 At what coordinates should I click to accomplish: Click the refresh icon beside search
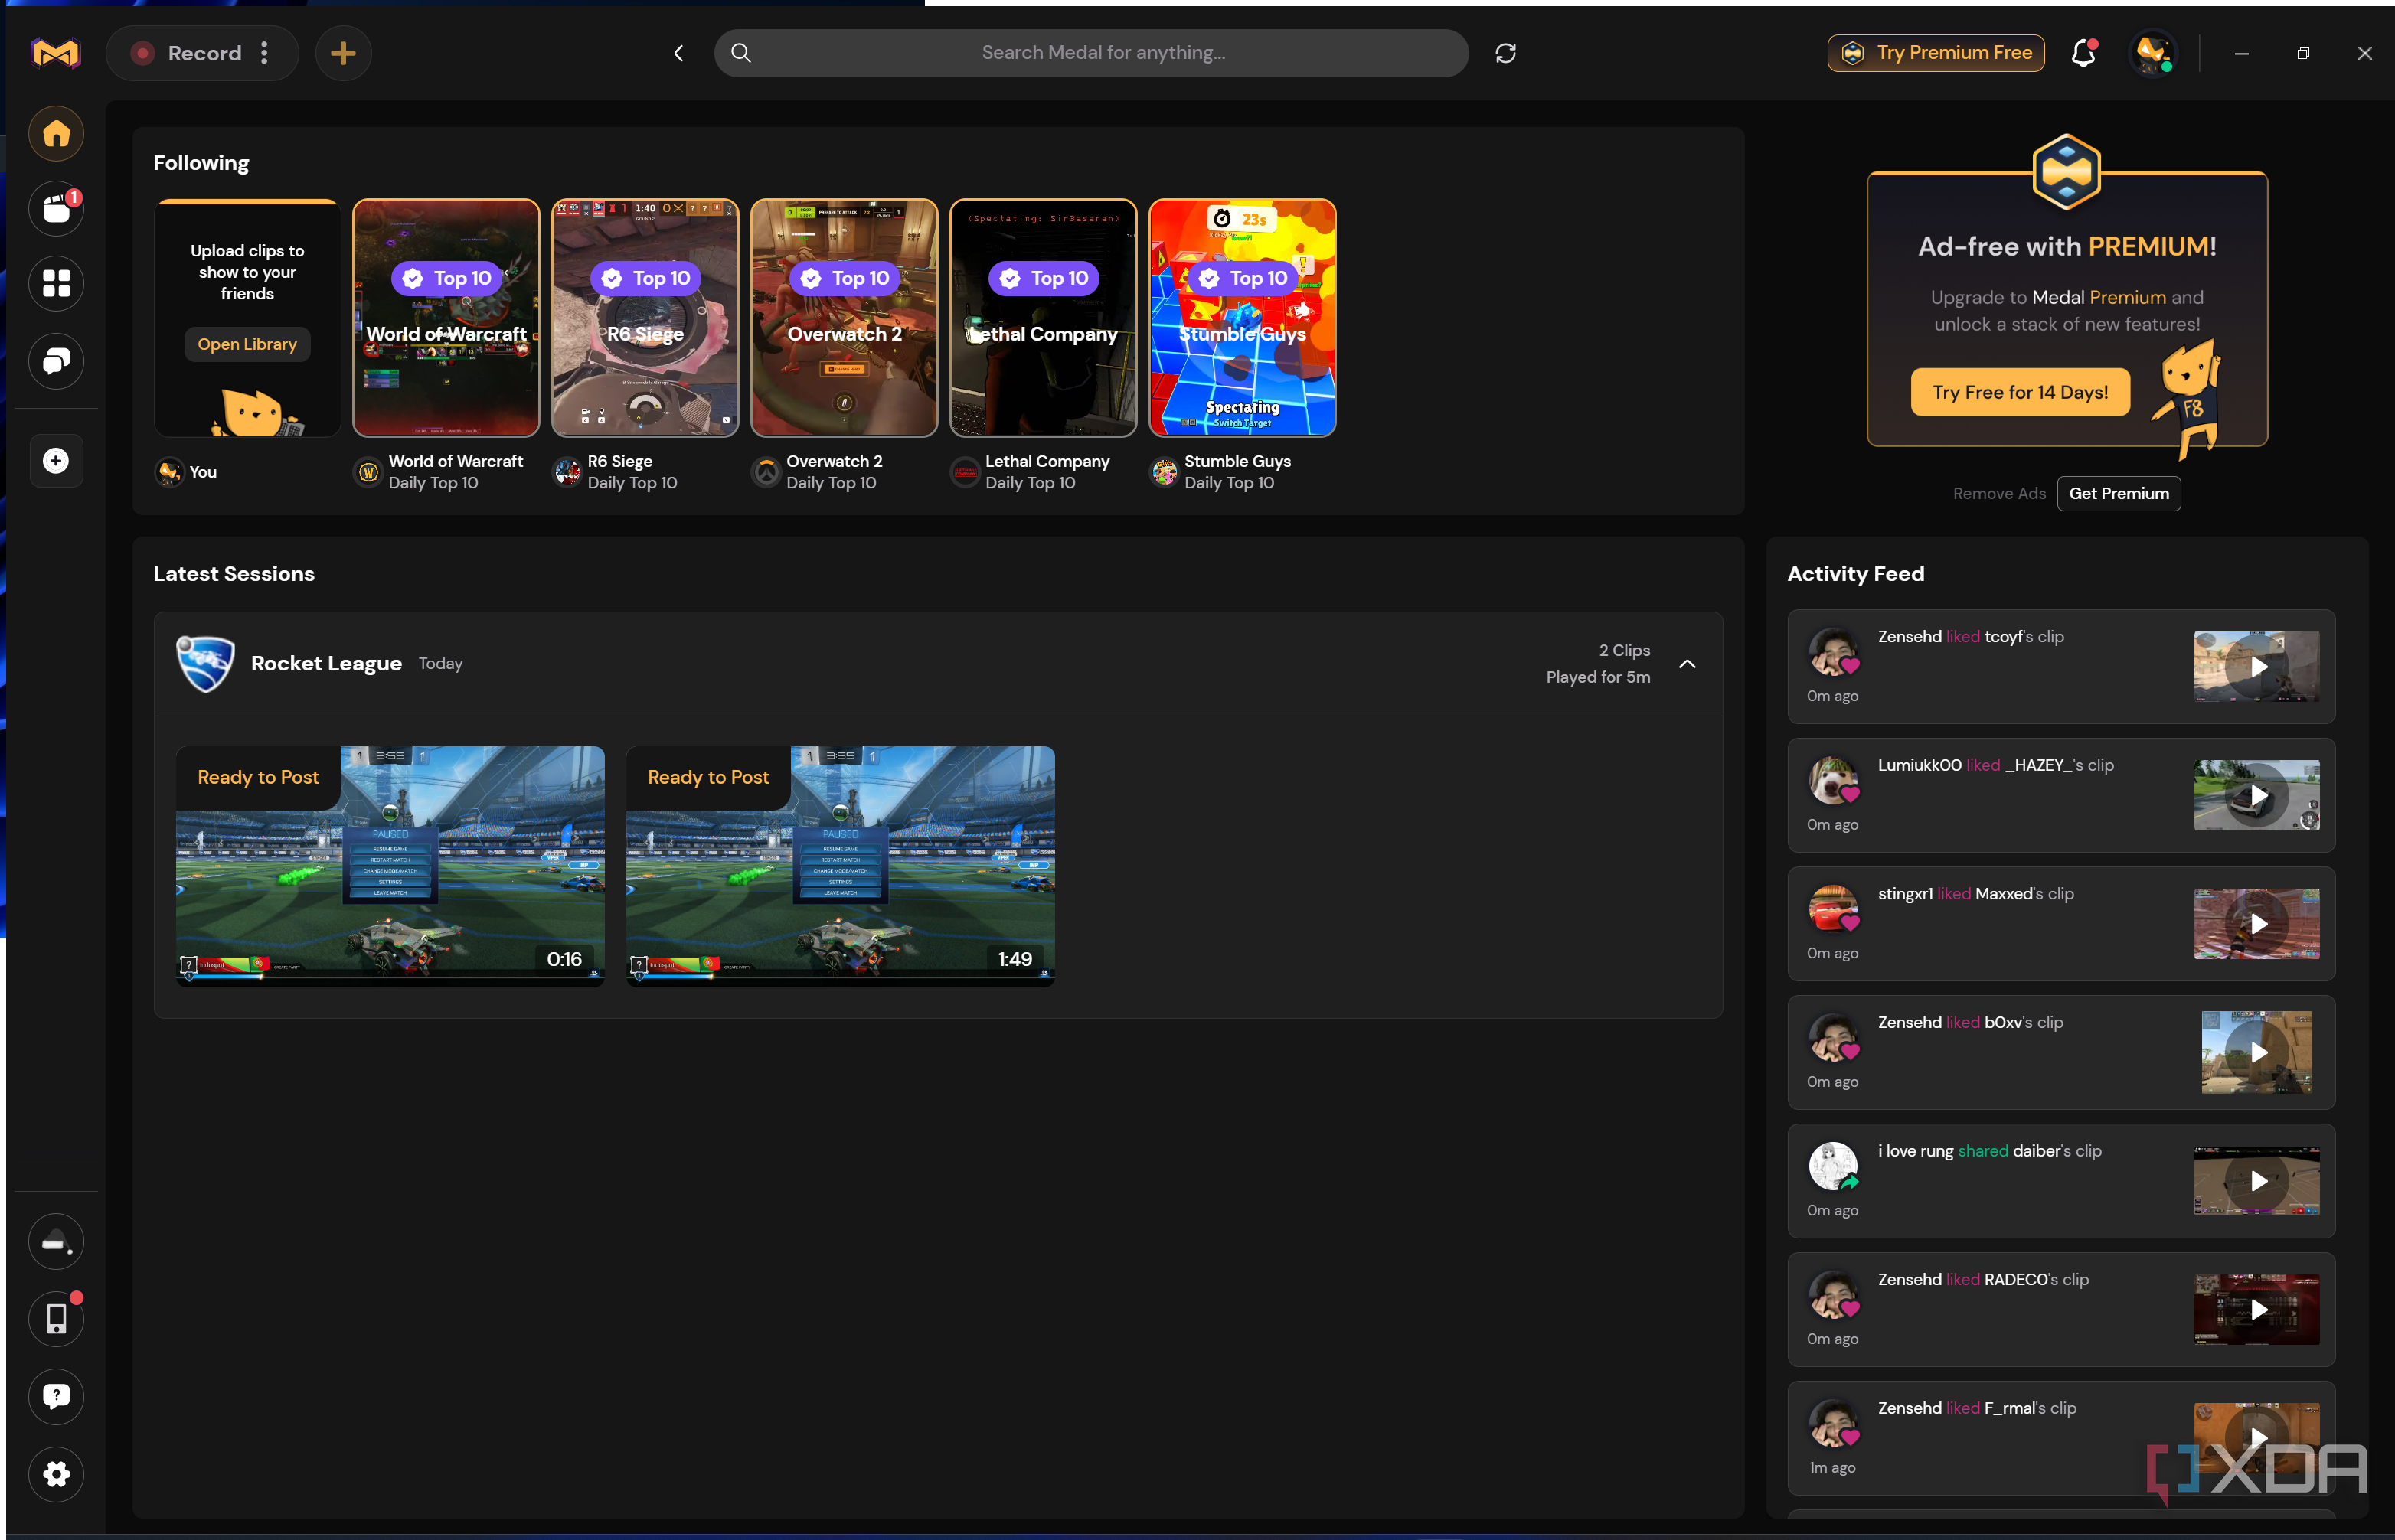coord(1505,53)
